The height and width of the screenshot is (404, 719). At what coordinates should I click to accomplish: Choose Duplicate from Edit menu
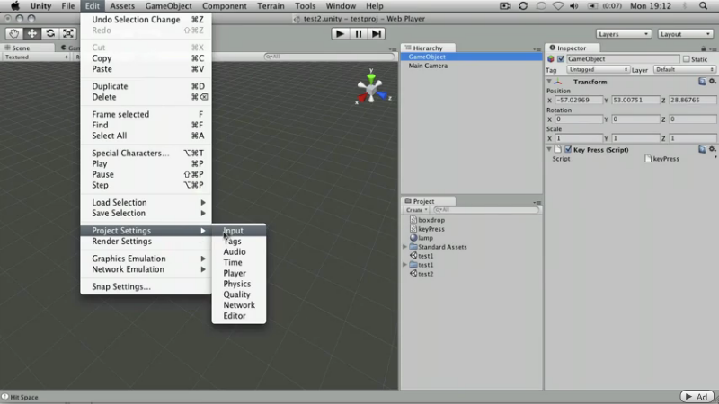pos(146,86)
